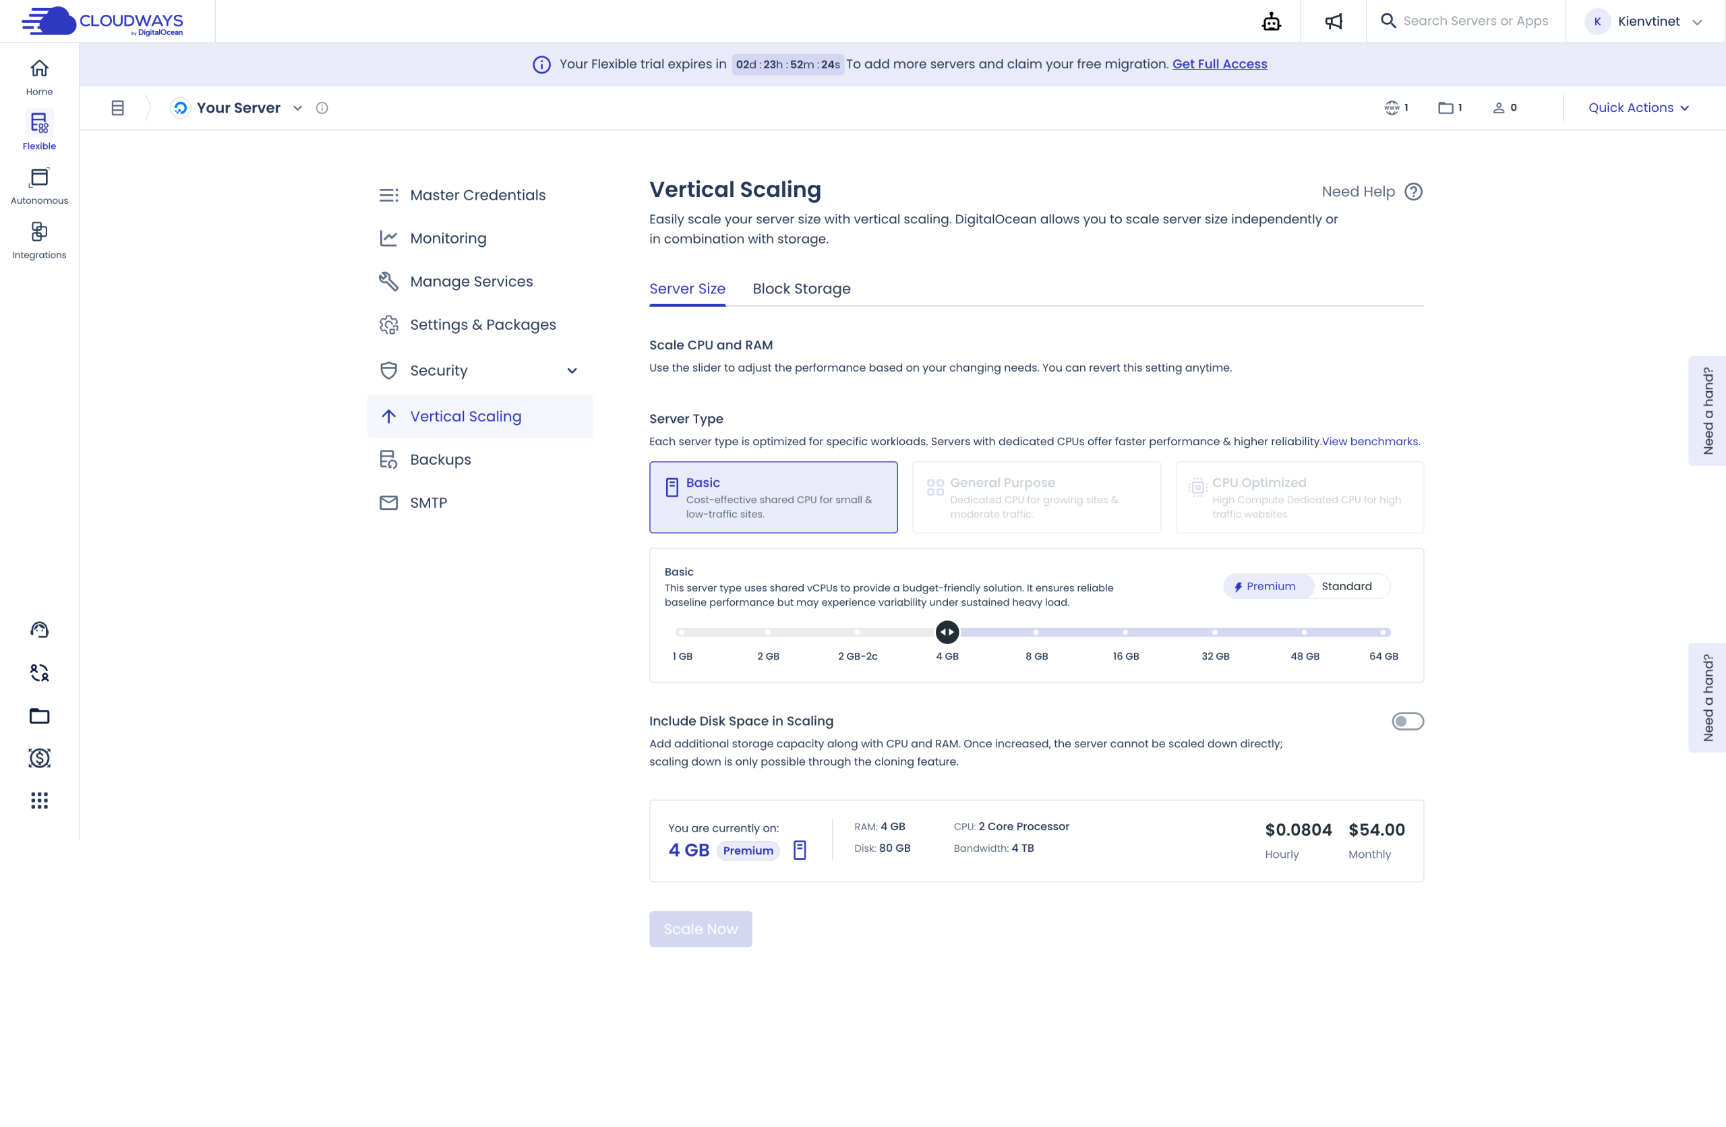Click the server info icon beside Your Server
Viewport: 1726px width, 1127px height.
coord(322,108)
